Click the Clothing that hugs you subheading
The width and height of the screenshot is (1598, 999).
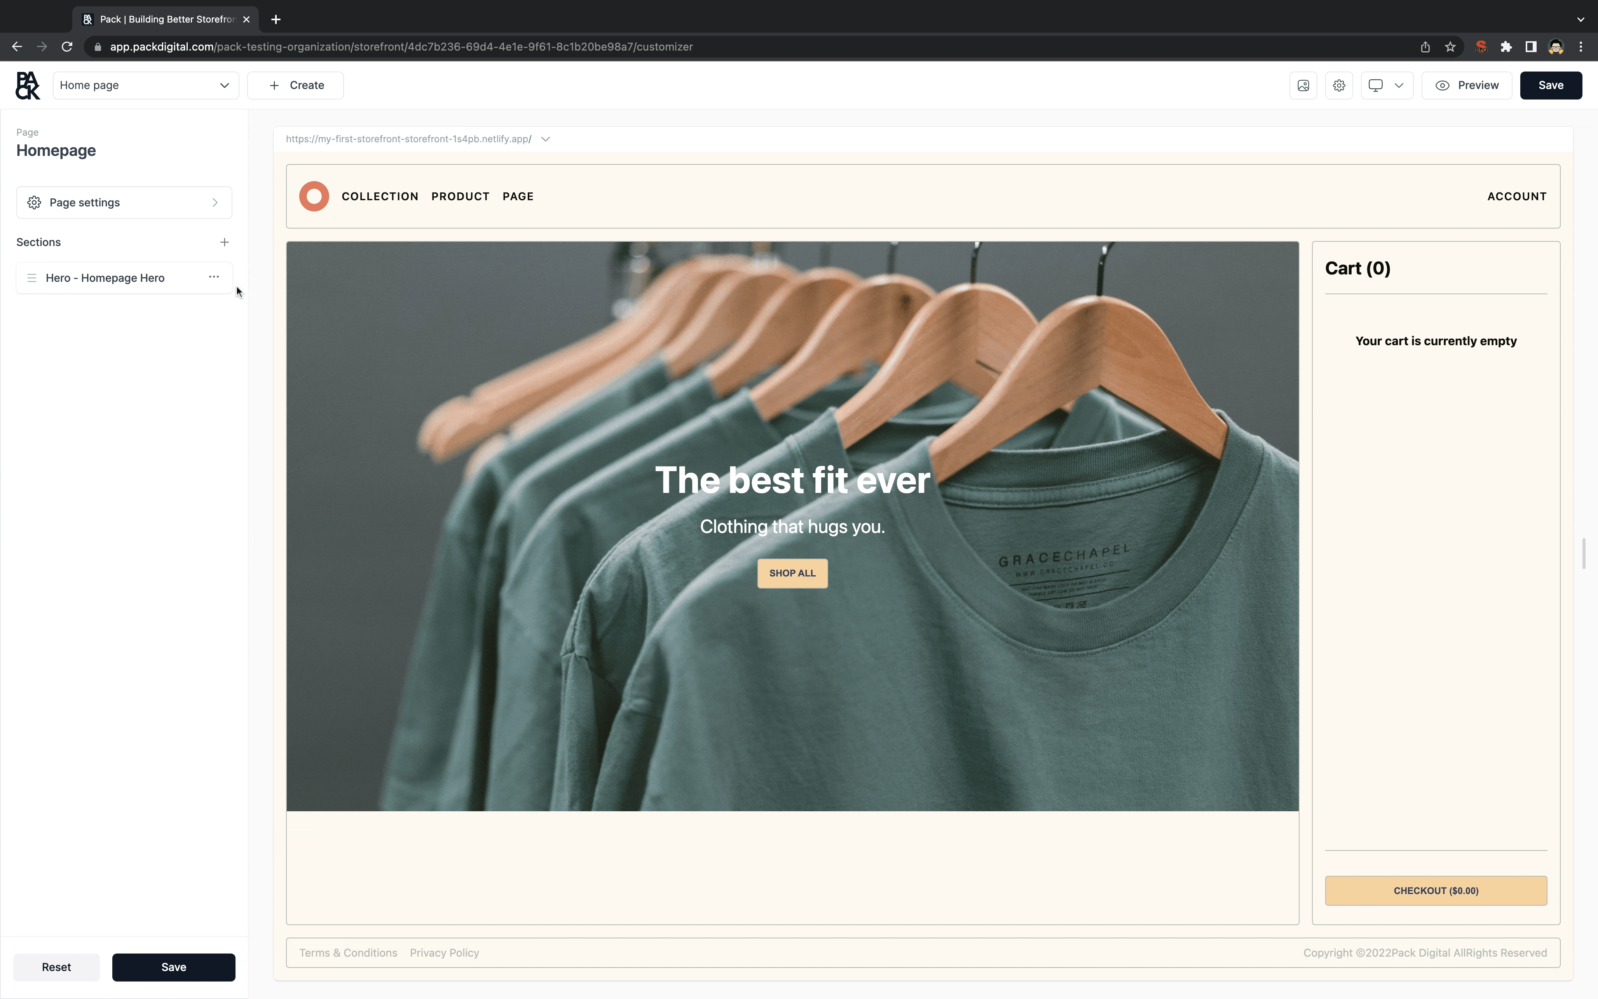click(x=792, y=527)
